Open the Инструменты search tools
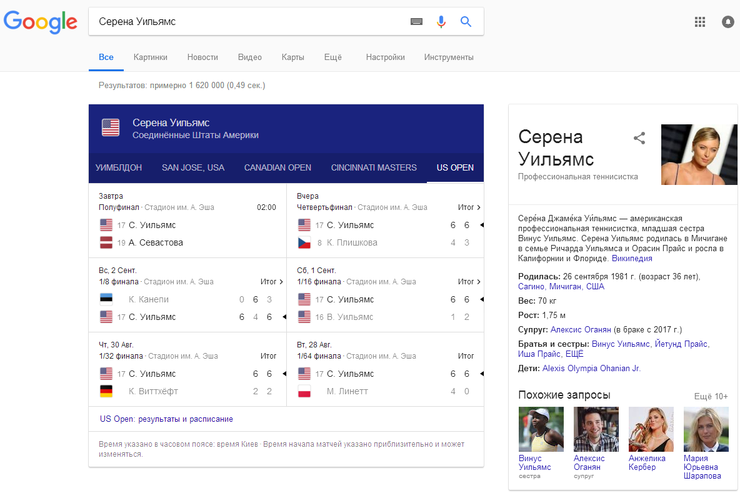The height and width of the screenshot is (493, 740). coord(448,57)
